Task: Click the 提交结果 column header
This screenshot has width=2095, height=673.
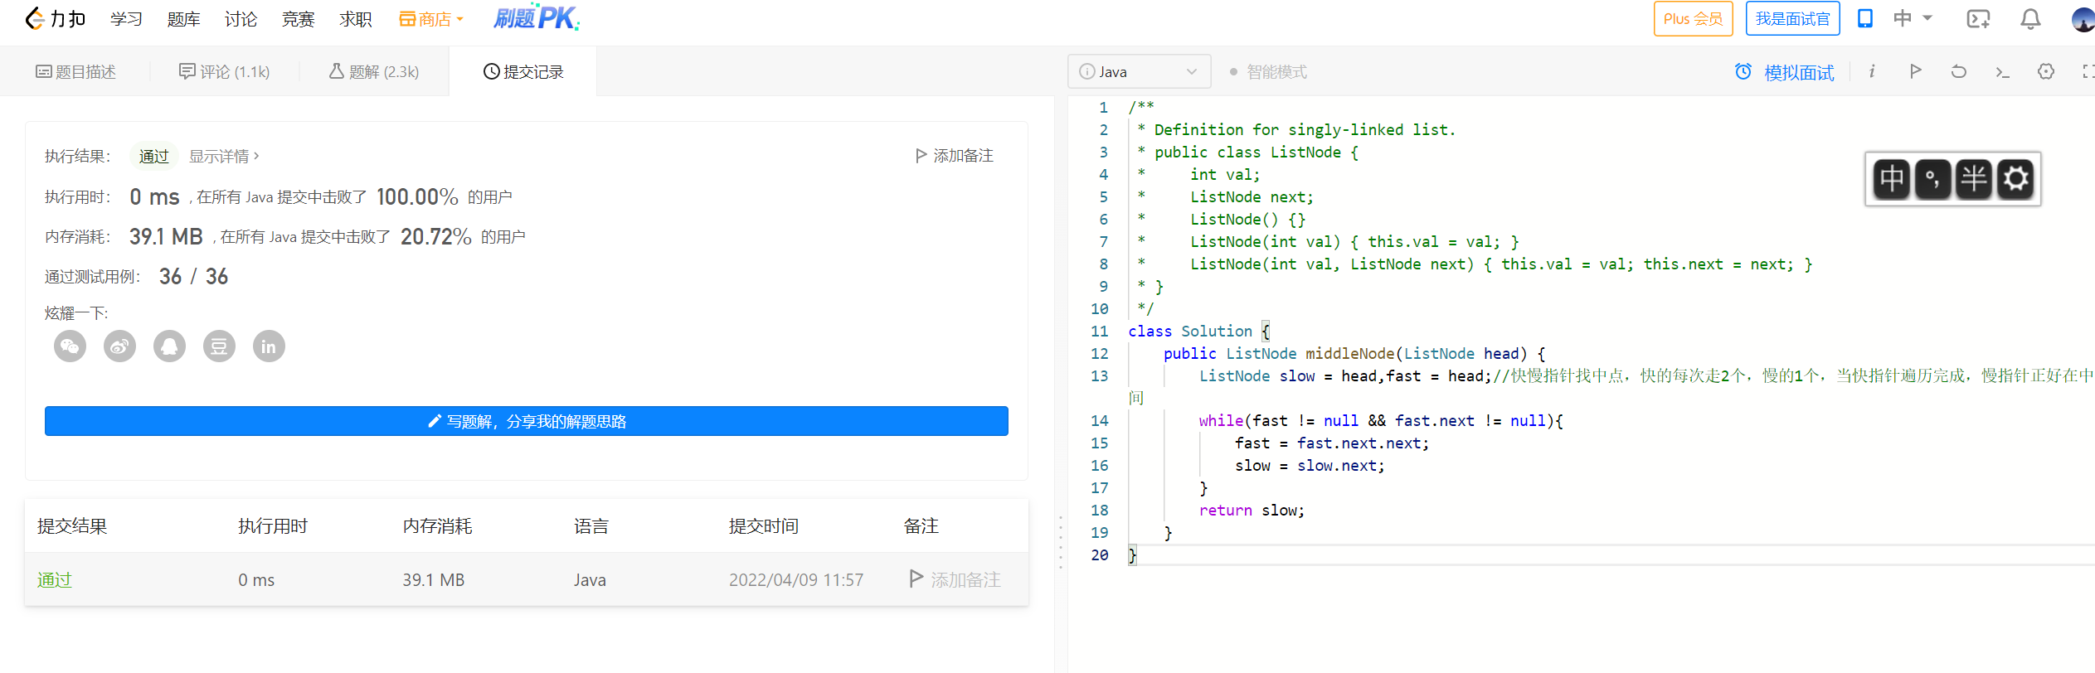Action: pos(72,525)
